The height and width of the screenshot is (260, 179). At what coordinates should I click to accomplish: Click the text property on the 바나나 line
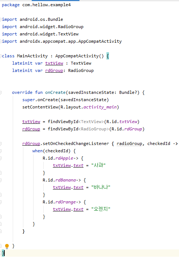78,187
